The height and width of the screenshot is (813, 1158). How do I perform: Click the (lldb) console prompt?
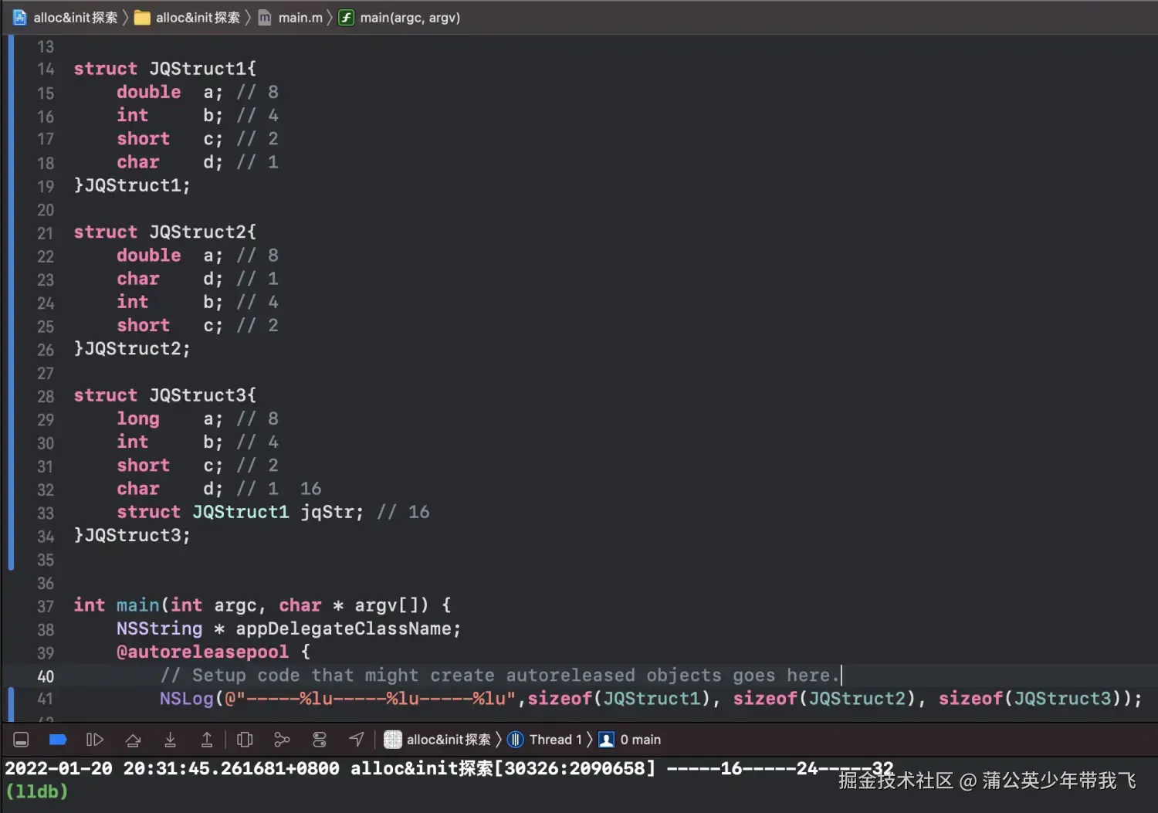click(x=36, y=791)
